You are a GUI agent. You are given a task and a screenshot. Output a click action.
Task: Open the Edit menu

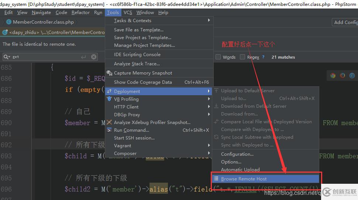point(8,13)
